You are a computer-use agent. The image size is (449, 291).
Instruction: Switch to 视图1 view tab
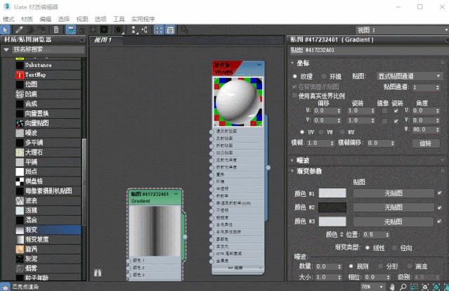click(106, 40)
